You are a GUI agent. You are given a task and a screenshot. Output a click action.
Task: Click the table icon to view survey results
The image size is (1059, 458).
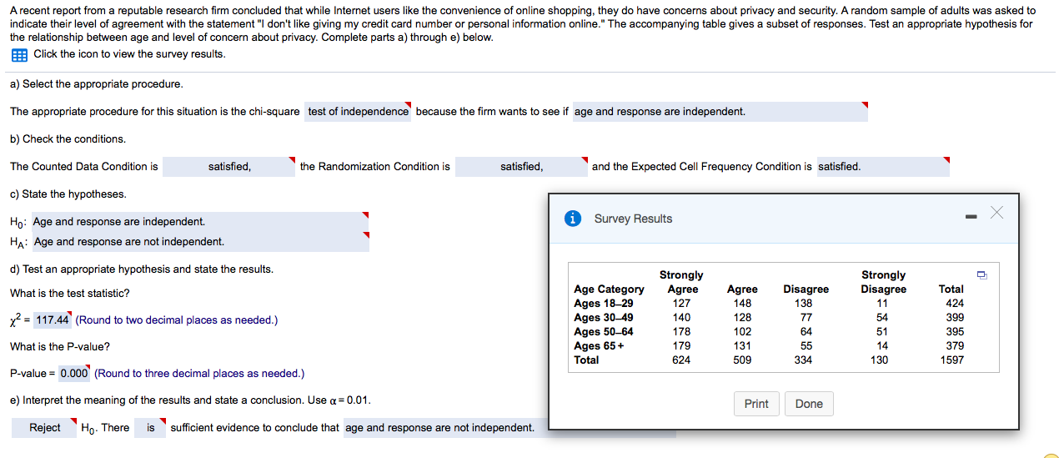point(19,54)
